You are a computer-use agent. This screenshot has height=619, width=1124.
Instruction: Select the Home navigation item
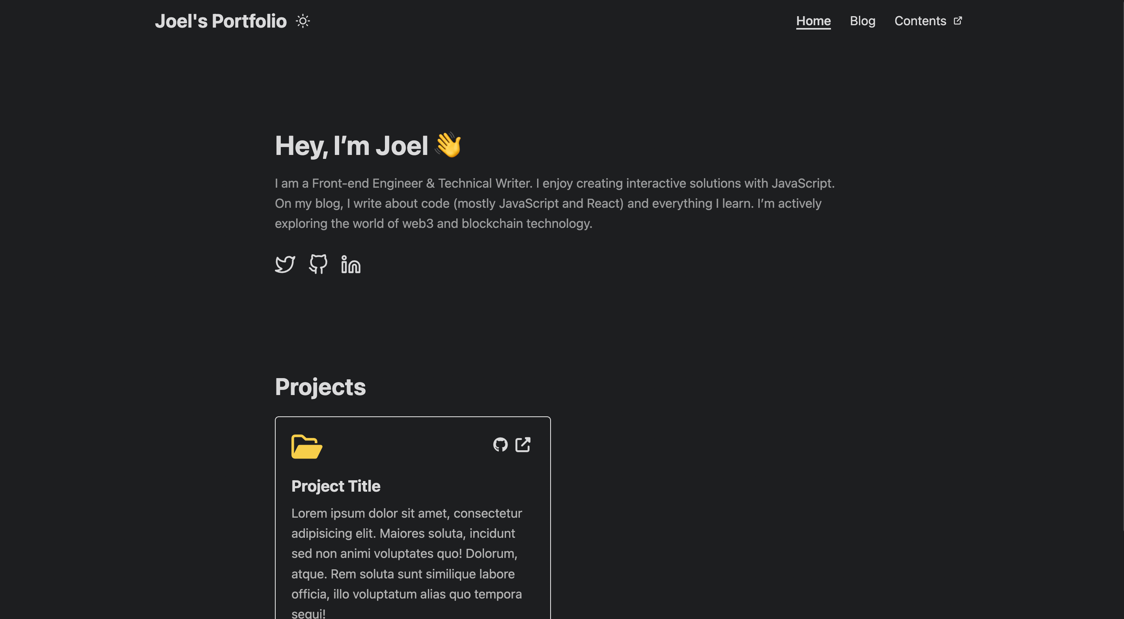click(x=813, y=21)
